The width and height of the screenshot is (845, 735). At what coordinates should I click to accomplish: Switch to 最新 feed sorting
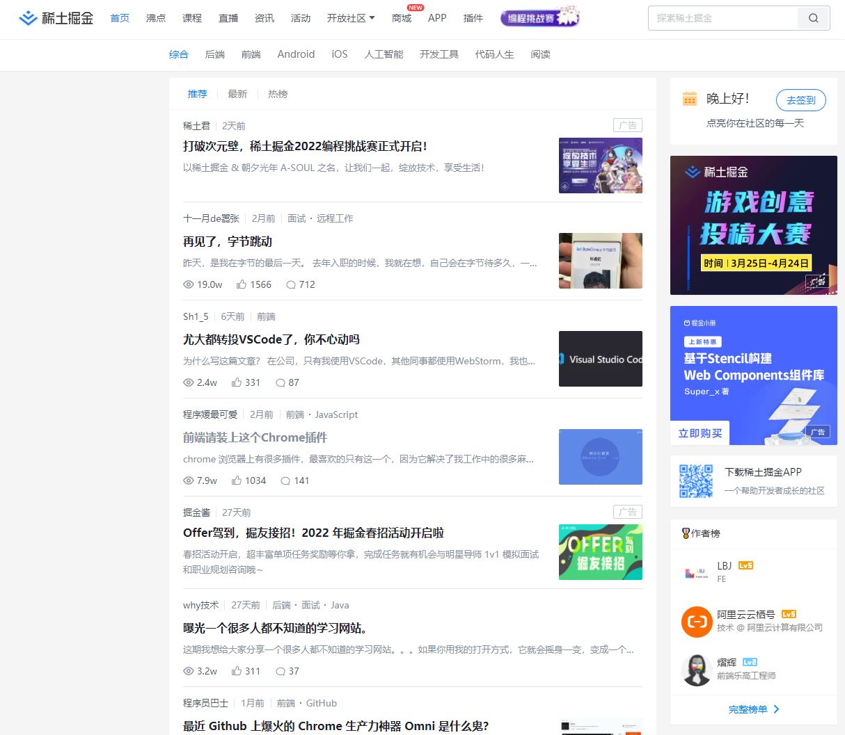(237, 94)
